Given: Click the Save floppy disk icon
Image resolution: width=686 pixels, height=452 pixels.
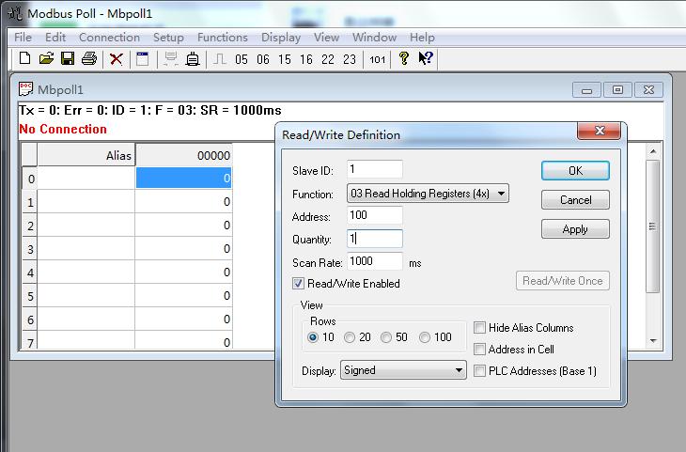Looking at the screenshot, I should coord(68,59).
